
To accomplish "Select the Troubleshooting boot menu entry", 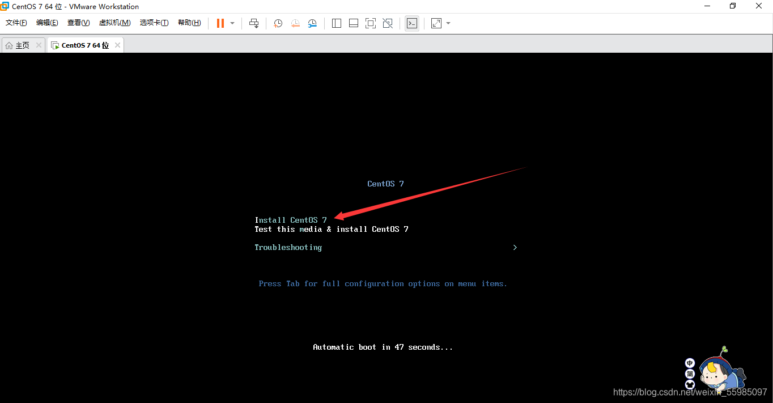I will pos(288,248).
